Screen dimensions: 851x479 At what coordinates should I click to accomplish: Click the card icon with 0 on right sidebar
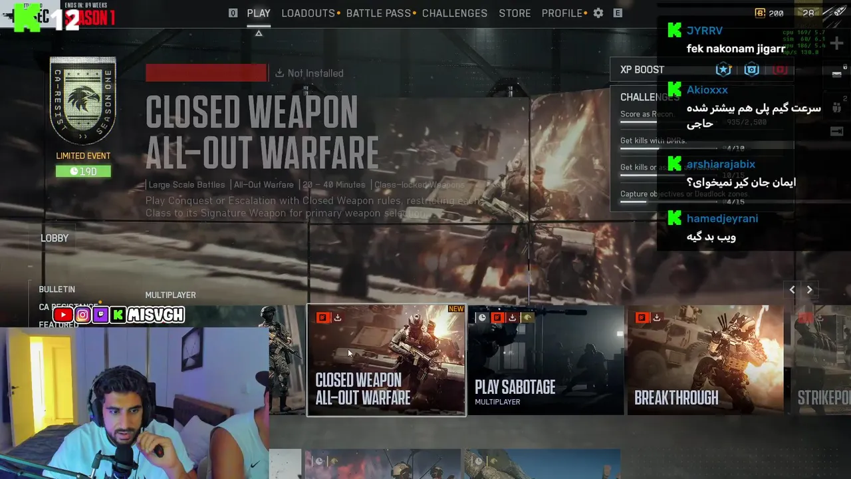coord(836,73)
